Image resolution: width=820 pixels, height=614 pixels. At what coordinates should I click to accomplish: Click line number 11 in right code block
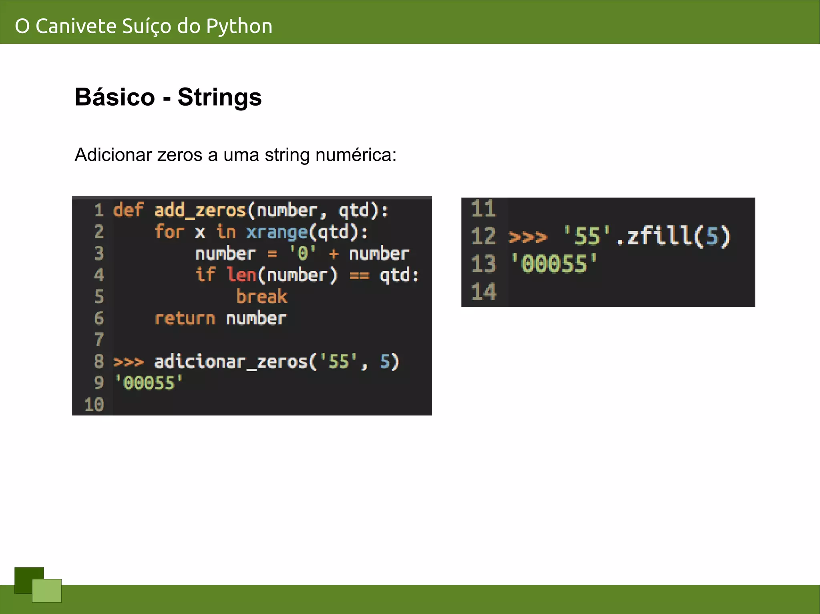coord(484,209)
